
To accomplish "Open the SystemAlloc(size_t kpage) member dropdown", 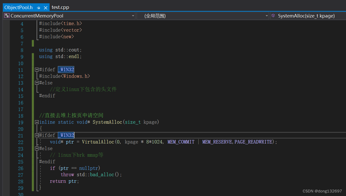I will tap(308, 16).
